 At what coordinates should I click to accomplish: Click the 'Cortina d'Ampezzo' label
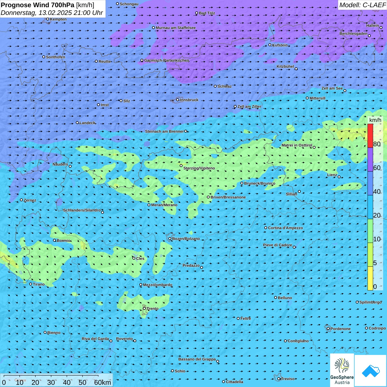click(285, 228)
